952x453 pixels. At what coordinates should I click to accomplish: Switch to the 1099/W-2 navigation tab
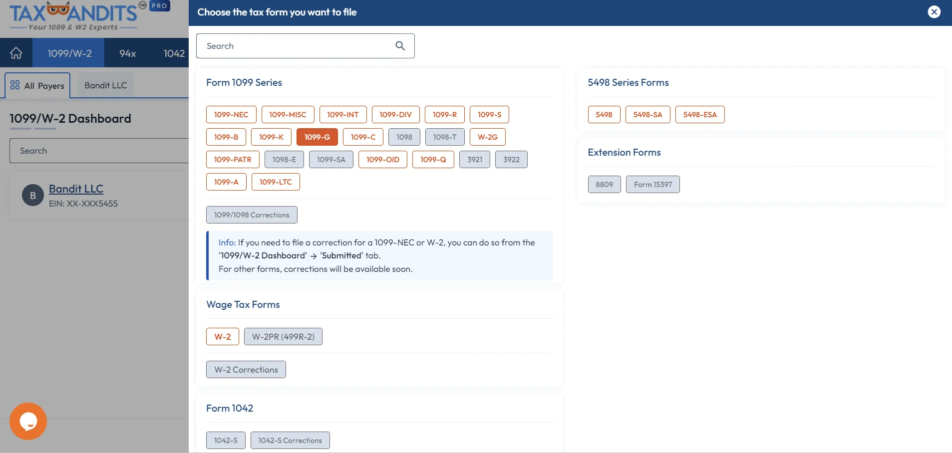69,53
